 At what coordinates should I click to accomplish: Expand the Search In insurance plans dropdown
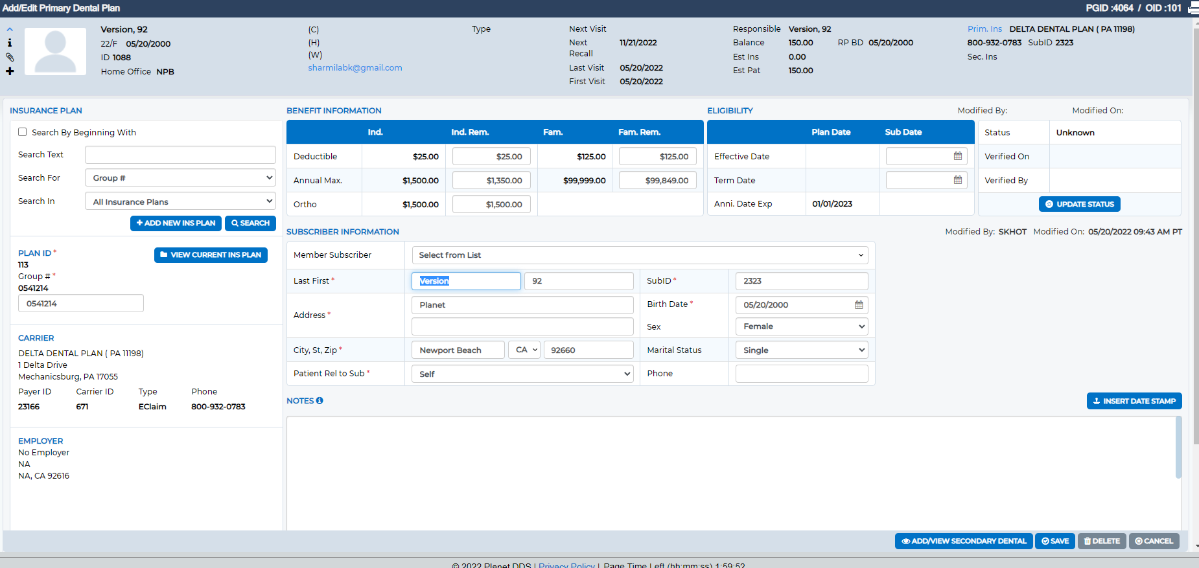[x=180, y=201]
